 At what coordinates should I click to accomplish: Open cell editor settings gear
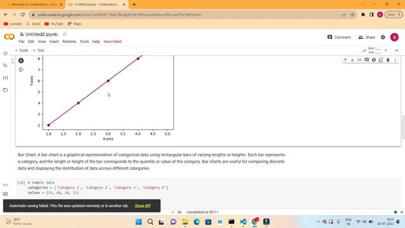(374, 60)
